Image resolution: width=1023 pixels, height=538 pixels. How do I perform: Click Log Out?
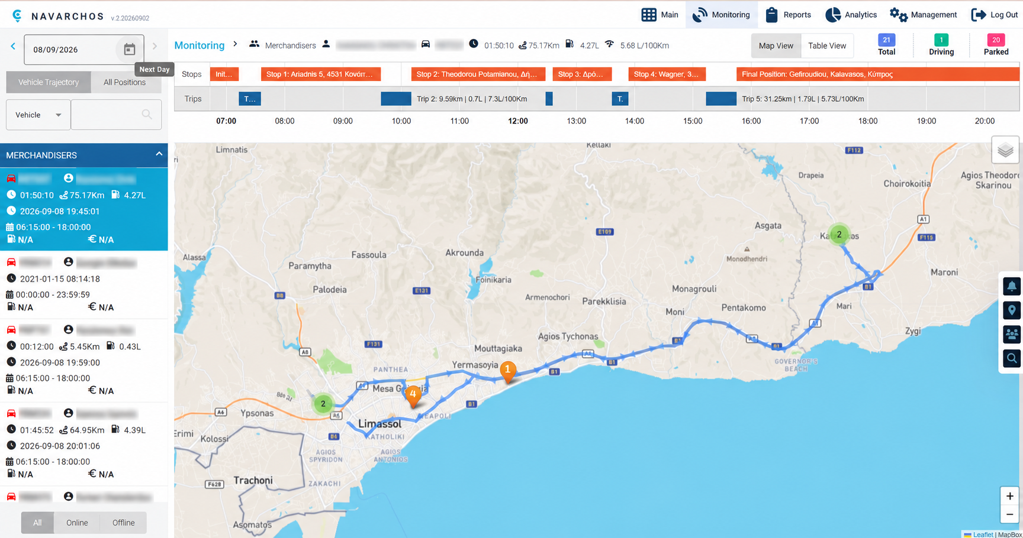pyautogui.click(x=995, y=15)
